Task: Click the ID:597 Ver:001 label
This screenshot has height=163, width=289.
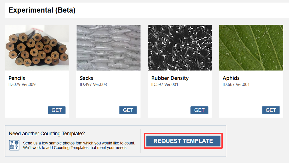Action: [165, 84]
